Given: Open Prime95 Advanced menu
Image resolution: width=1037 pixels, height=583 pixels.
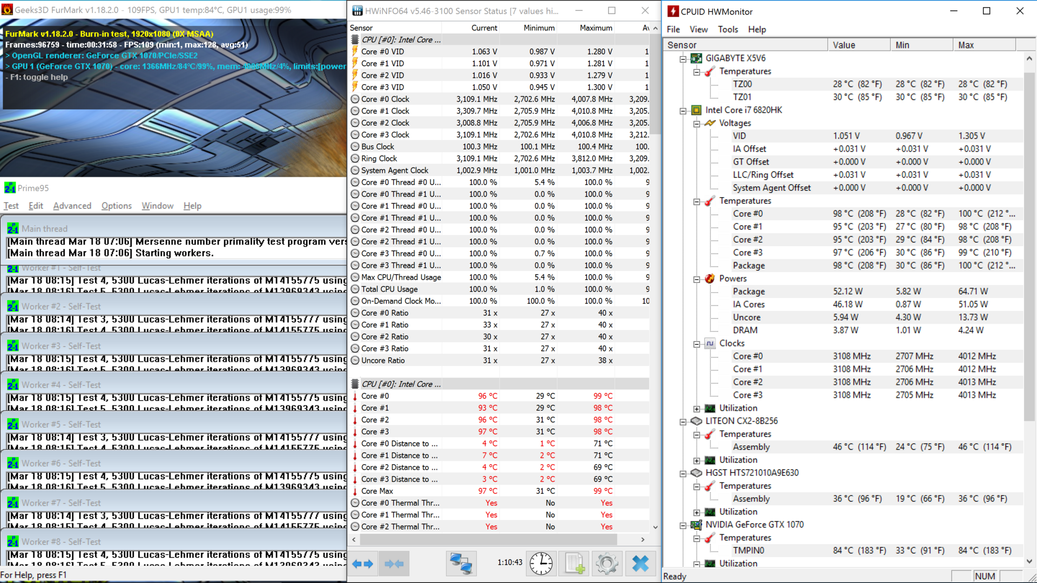Looking at the screenshot, I should point(72,206).
